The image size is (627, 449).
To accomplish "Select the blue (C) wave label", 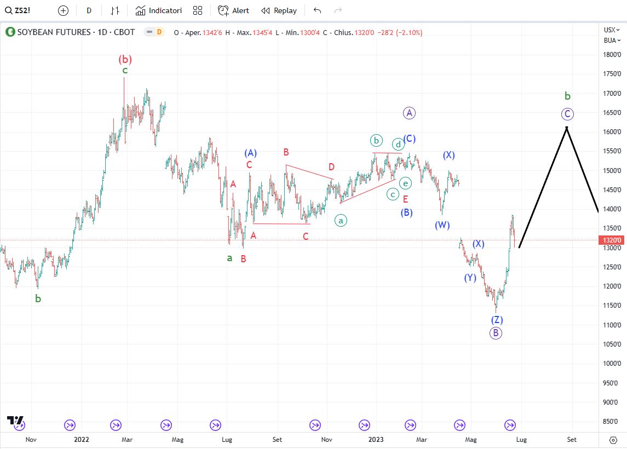I will (x=410, y=139).
